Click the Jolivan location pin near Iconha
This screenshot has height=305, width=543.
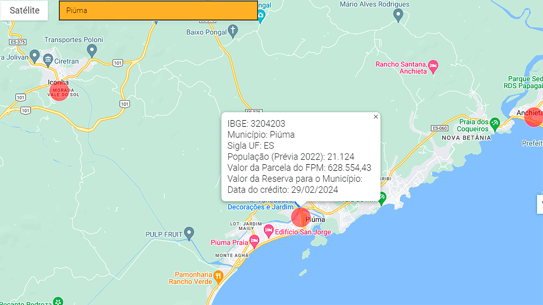tap(34, 55)
